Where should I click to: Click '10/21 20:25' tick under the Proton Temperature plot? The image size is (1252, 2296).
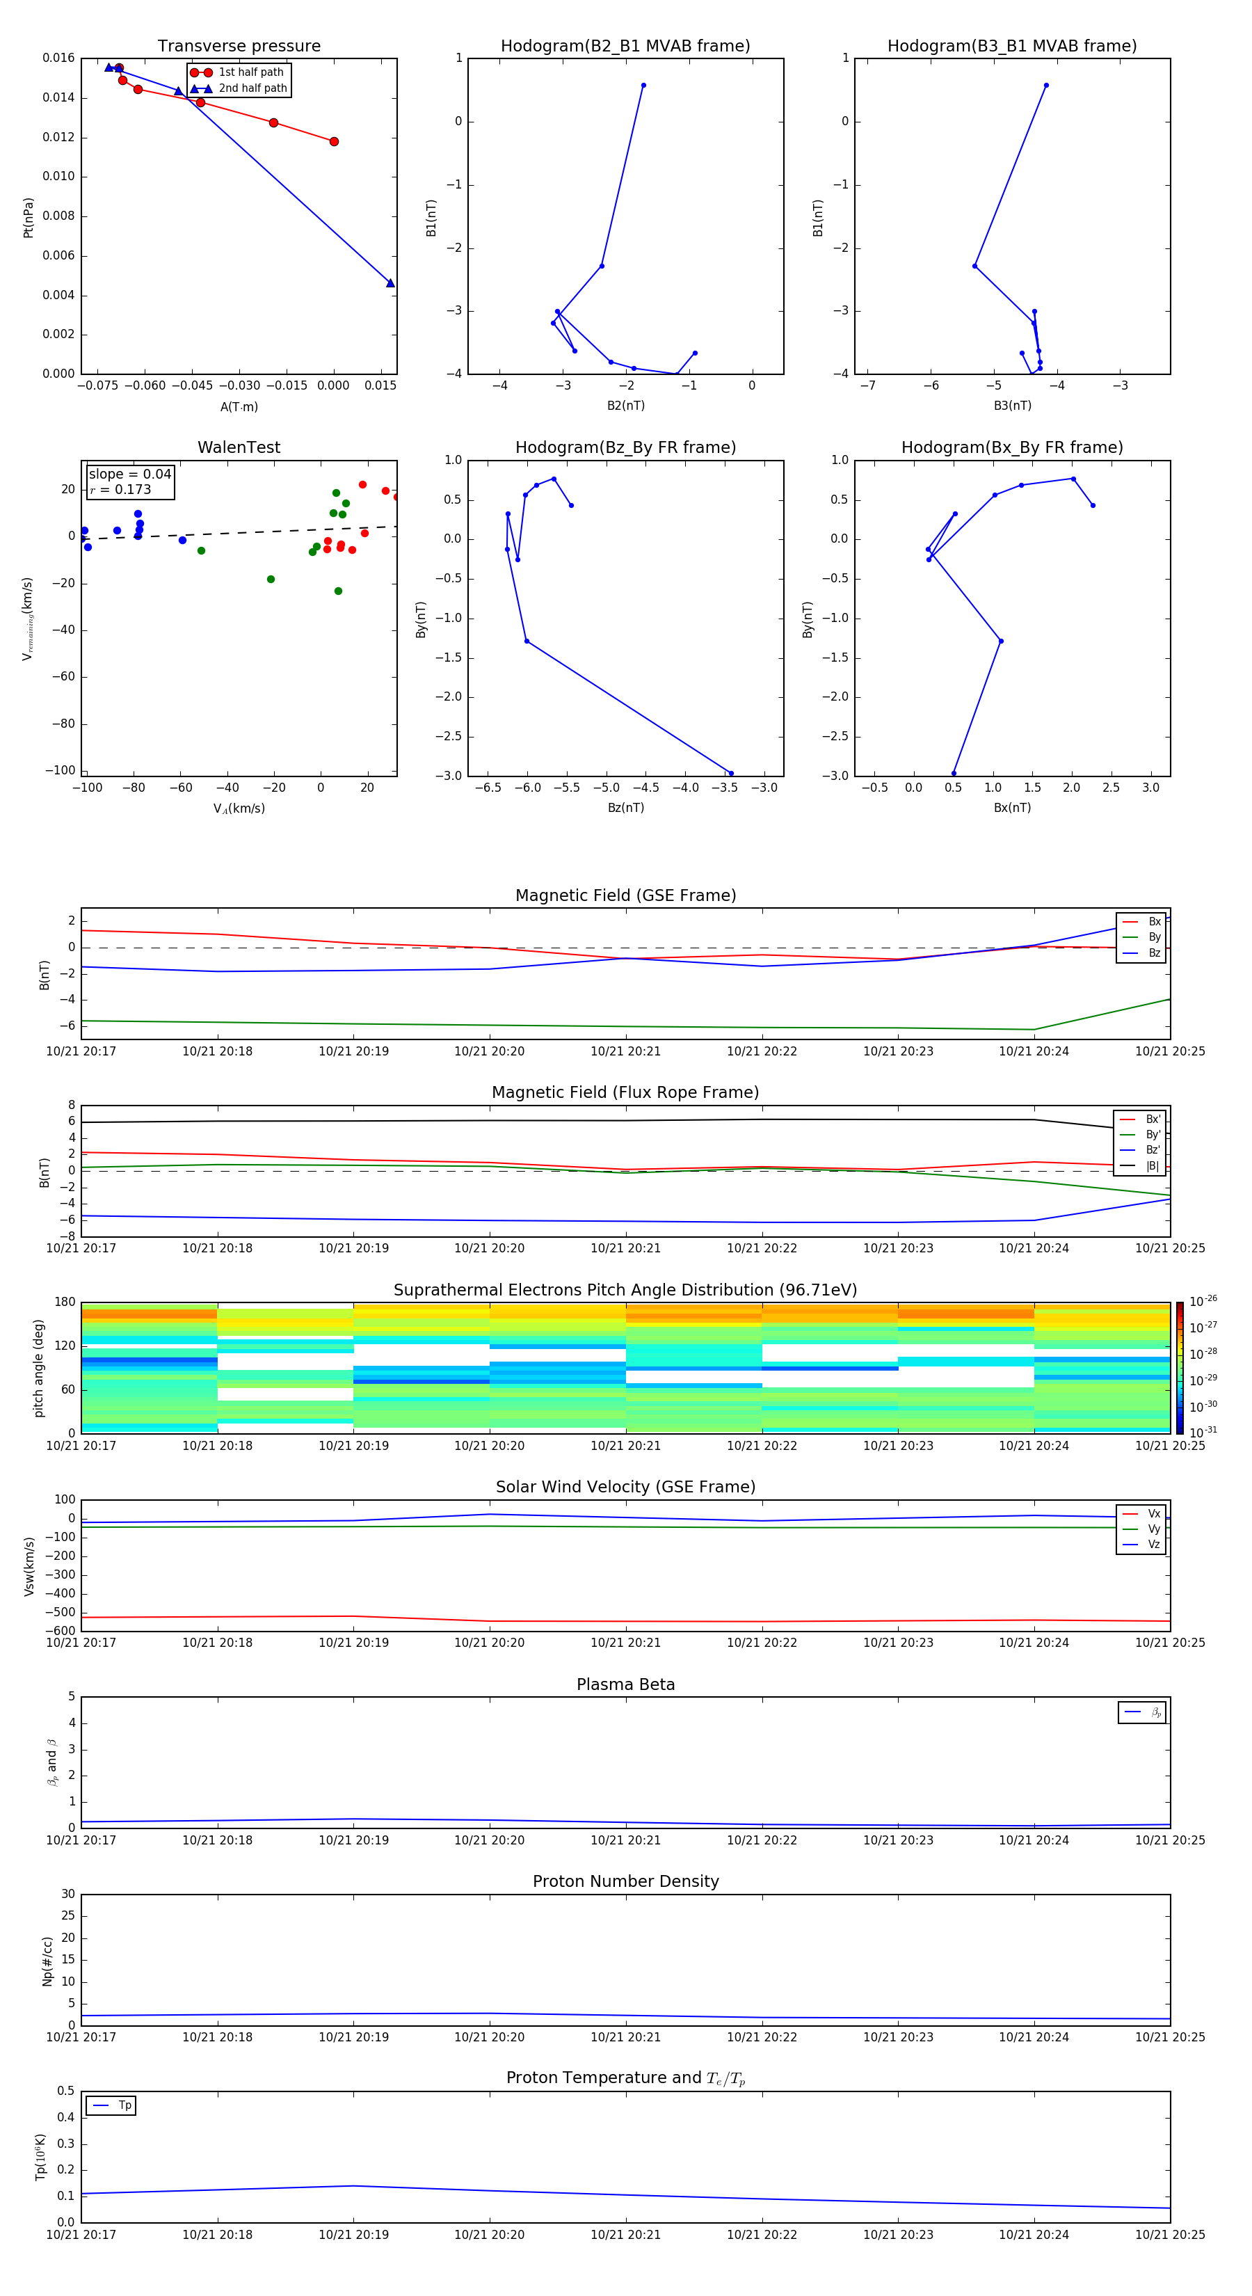(x=1170, y=2235)
